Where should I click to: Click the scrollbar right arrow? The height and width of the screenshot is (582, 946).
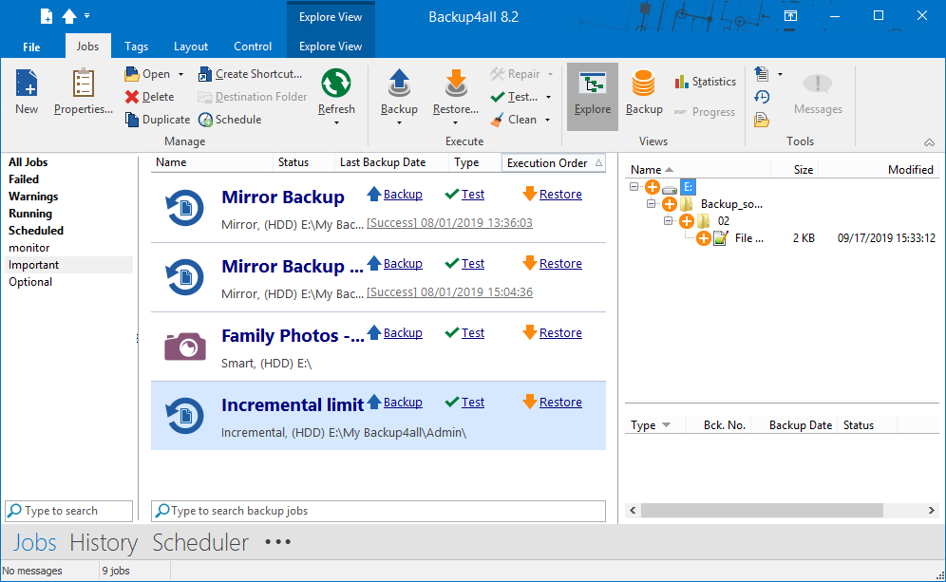point(932,510)
